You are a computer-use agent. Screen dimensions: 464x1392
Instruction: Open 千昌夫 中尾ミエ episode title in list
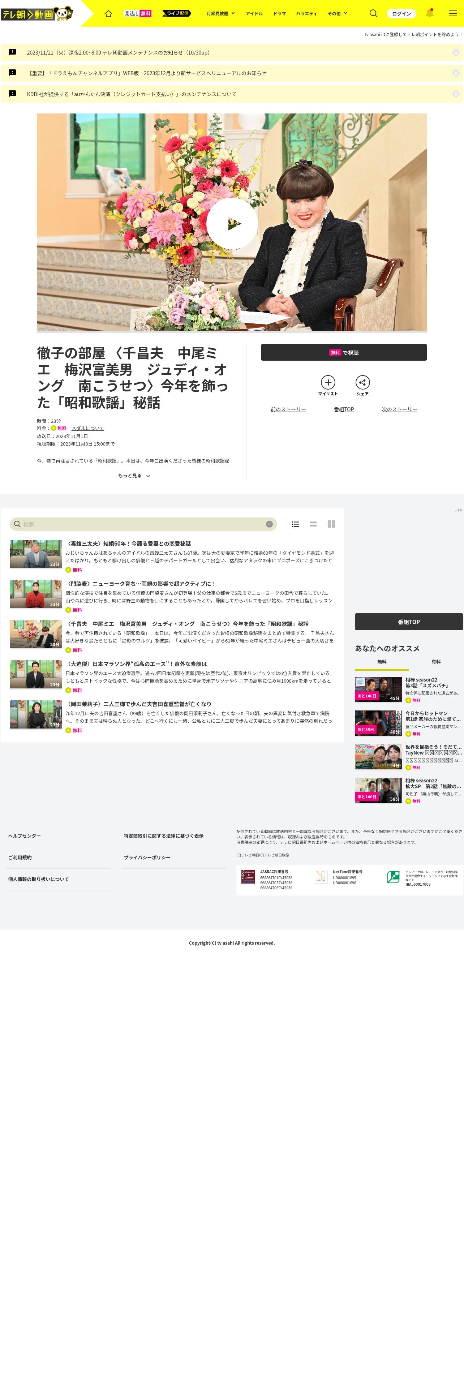[187, 624]
